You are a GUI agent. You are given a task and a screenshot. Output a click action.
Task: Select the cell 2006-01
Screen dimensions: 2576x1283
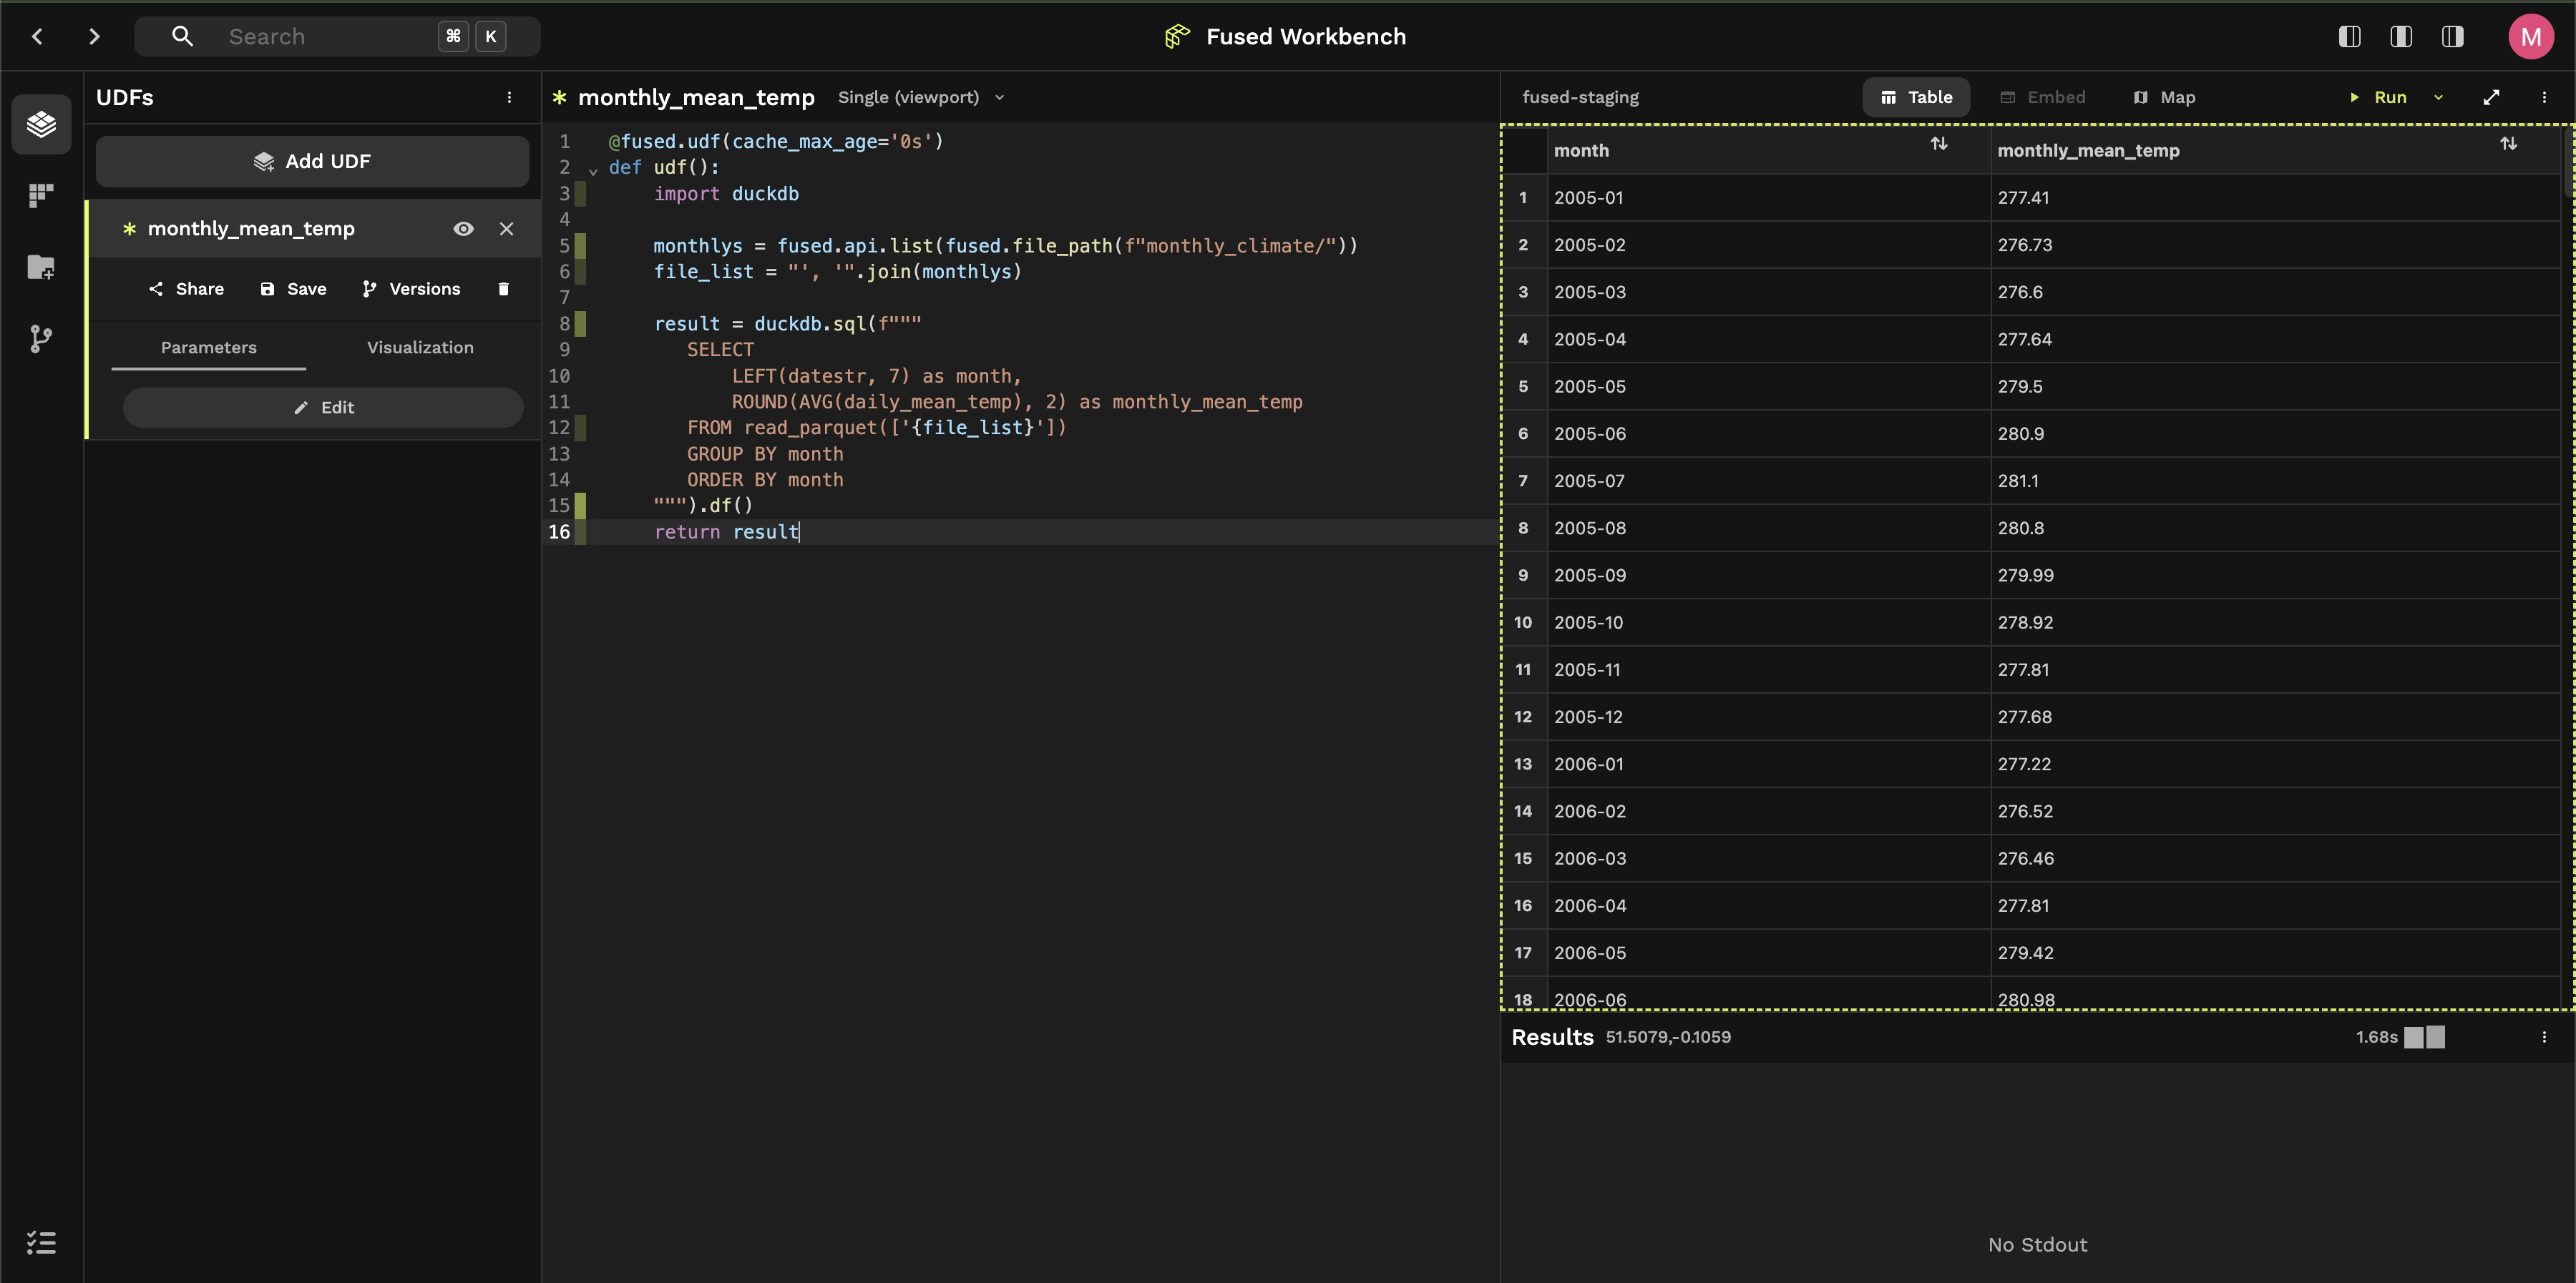coord(1768,763)
